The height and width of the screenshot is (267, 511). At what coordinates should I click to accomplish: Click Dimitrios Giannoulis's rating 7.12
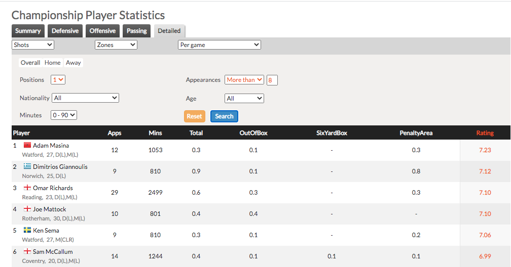tap(485, 171)
